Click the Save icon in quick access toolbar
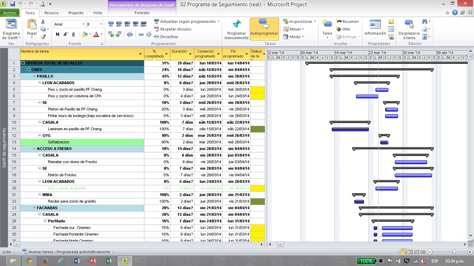 coord(13,4)
